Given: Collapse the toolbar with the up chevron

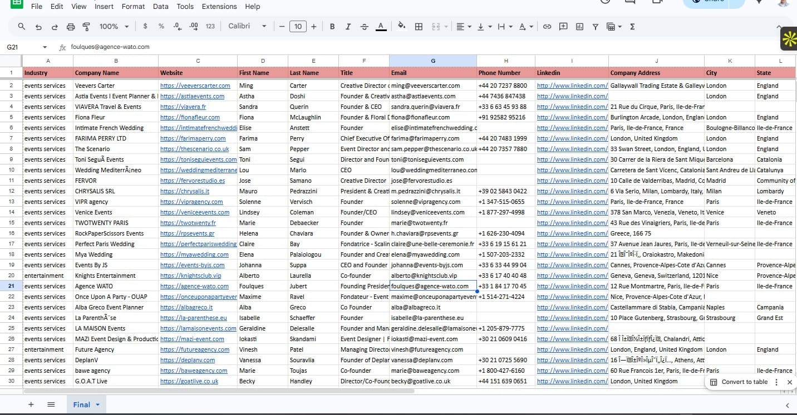Looking at the screenshot, I should [779, 27].
